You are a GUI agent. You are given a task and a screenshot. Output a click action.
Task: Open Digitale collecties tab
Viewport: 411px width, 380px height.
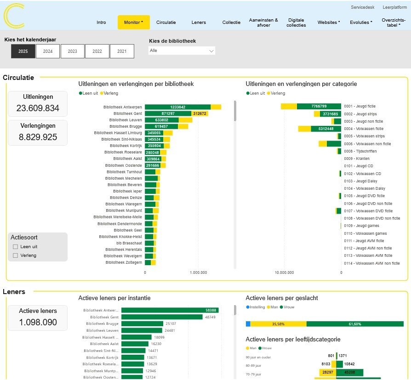(296, 23)
